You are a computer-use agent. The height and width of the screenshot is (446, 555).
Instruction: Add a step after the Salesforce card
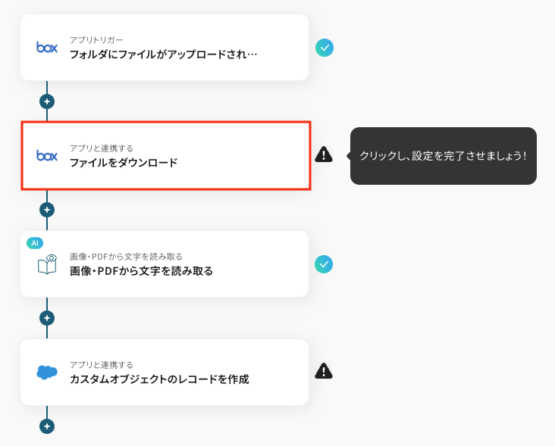pos(47,426)
